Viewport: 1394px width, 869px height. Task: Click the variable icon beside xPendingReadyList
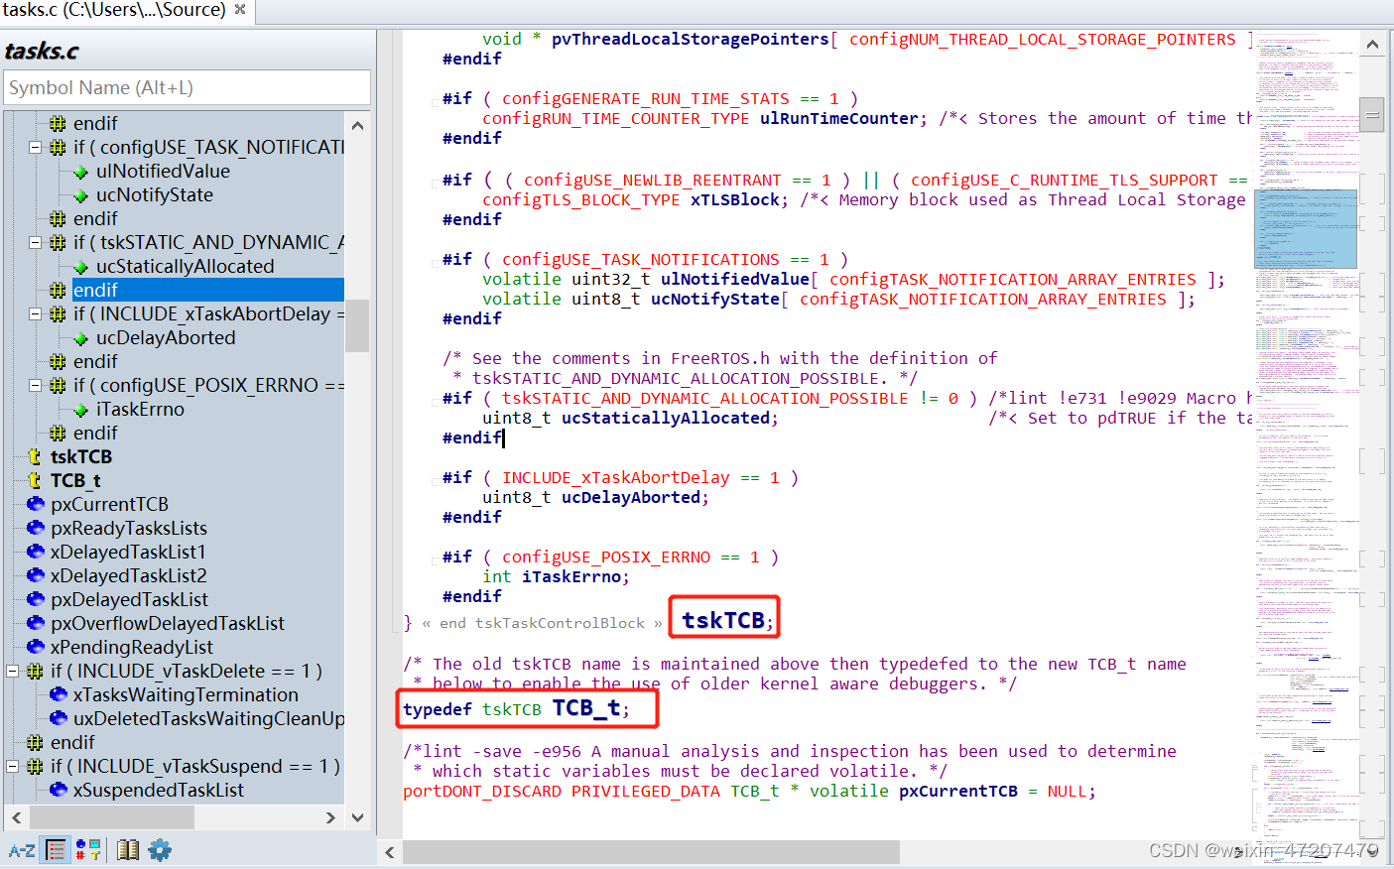point(36,647)
